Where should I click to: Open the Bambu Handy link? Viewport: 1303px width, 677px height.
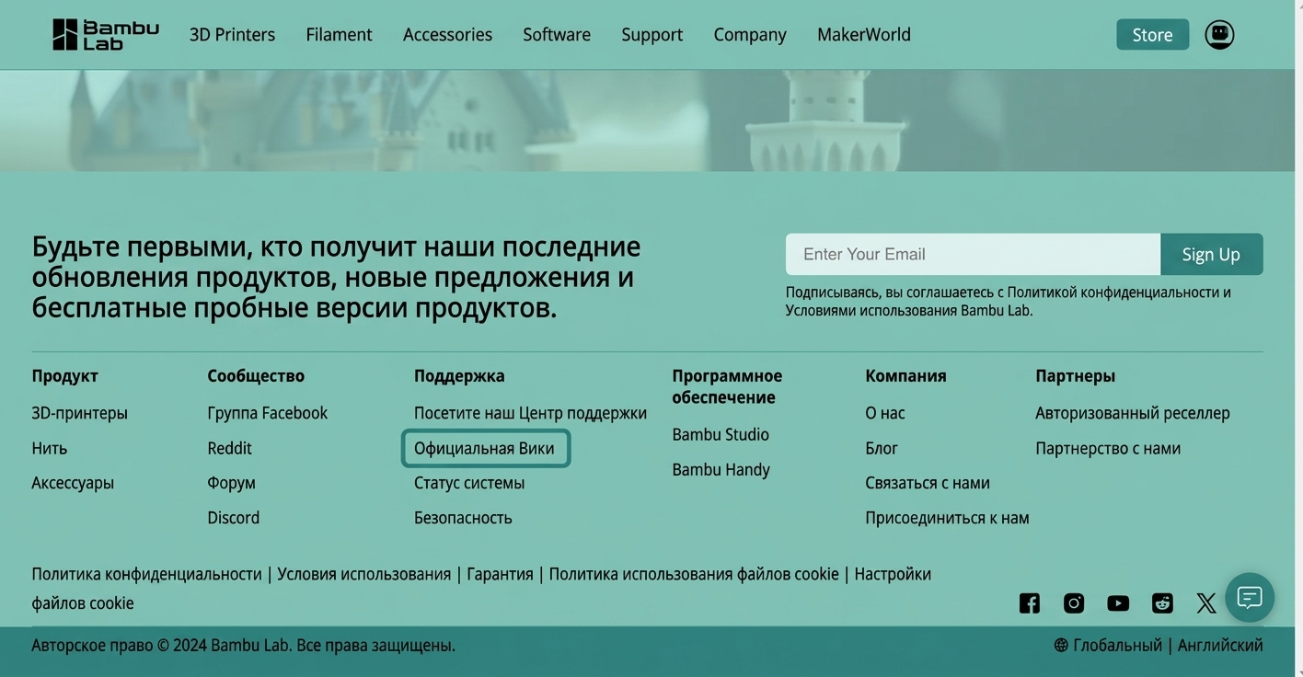coord(721,469)
